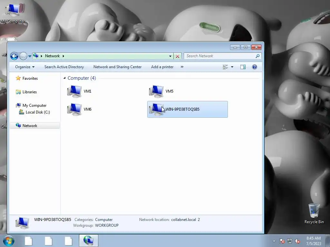Click Add a printer

162,67
